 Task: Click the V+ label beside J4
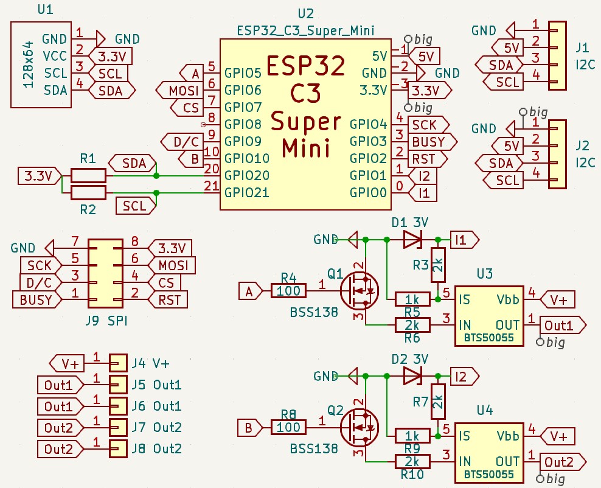click(x=67, y=363)
